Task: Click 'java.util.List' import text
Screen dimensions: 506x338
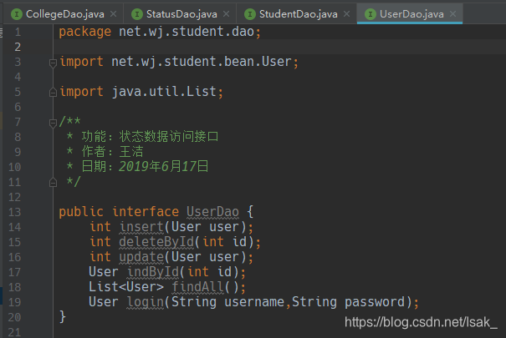Action: 164,92
